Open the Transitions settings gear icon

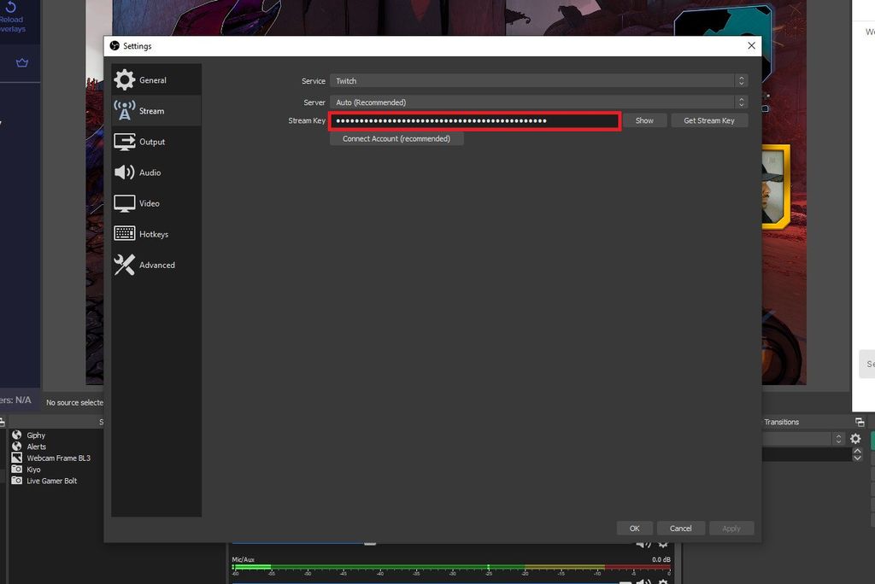click(855, 438)
